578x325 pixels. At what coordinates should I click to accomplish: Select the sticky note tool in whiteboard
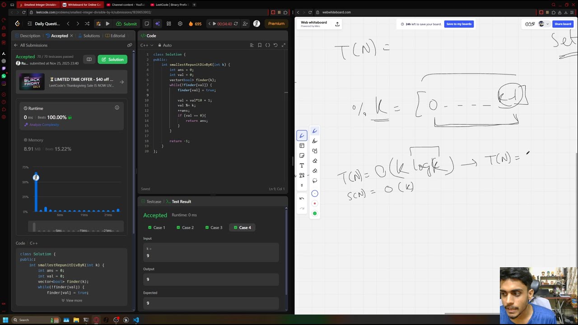(302, 155)
